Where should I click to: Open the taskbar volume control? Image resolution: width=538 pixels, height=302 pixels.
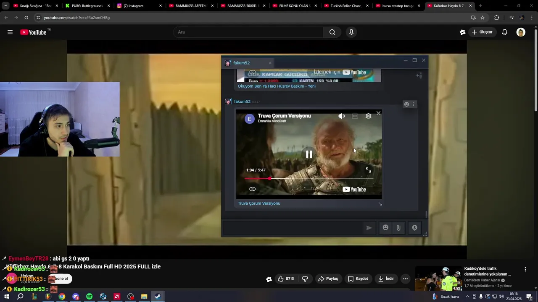(x=501, y=297)
